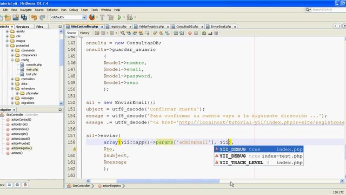Close the SiteController.php tab

[x=102, y=27]
